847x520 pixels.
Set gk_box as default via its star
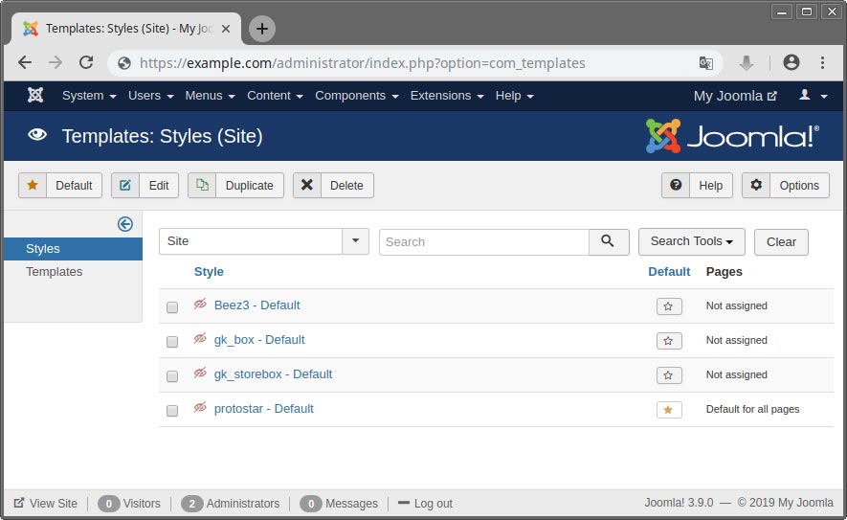click(x=669, y=341)
